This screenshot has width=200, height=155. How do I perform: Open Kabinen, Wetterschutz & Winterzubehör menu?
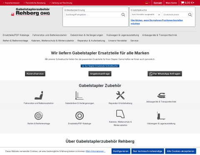pyautogui.click(x=53, y=41)
